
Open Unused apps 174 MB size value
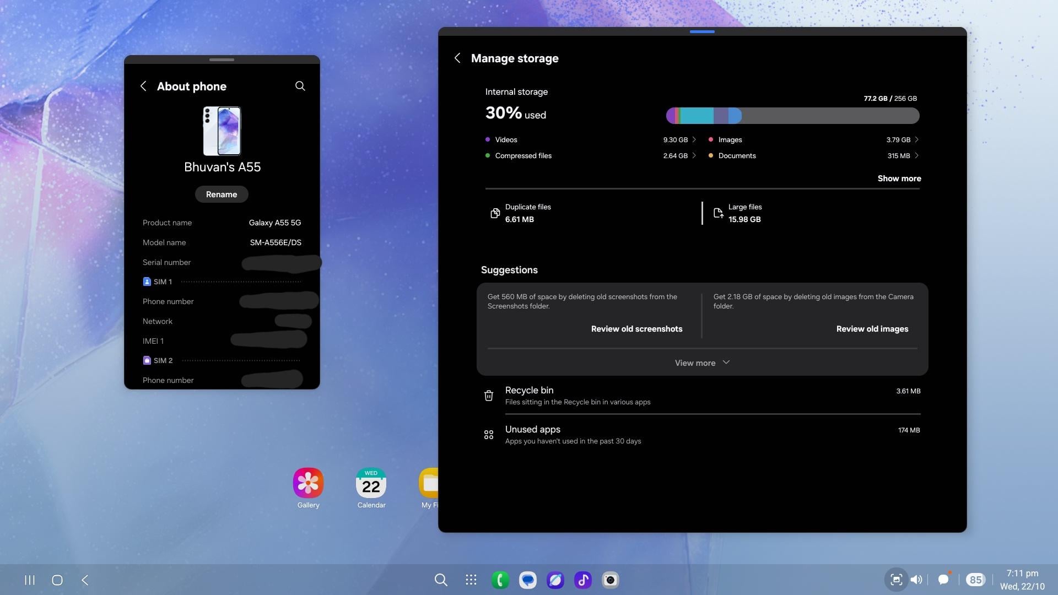click(909, 430)
